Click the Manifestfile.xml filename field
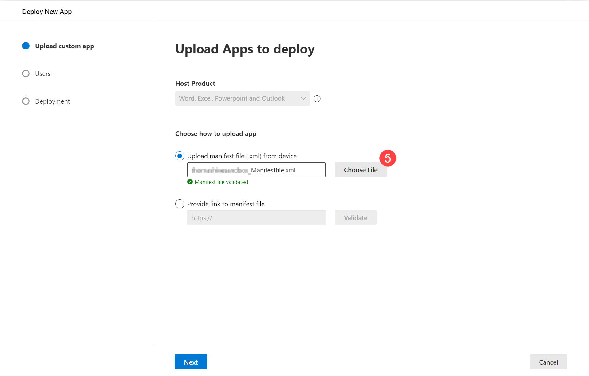 256,170
